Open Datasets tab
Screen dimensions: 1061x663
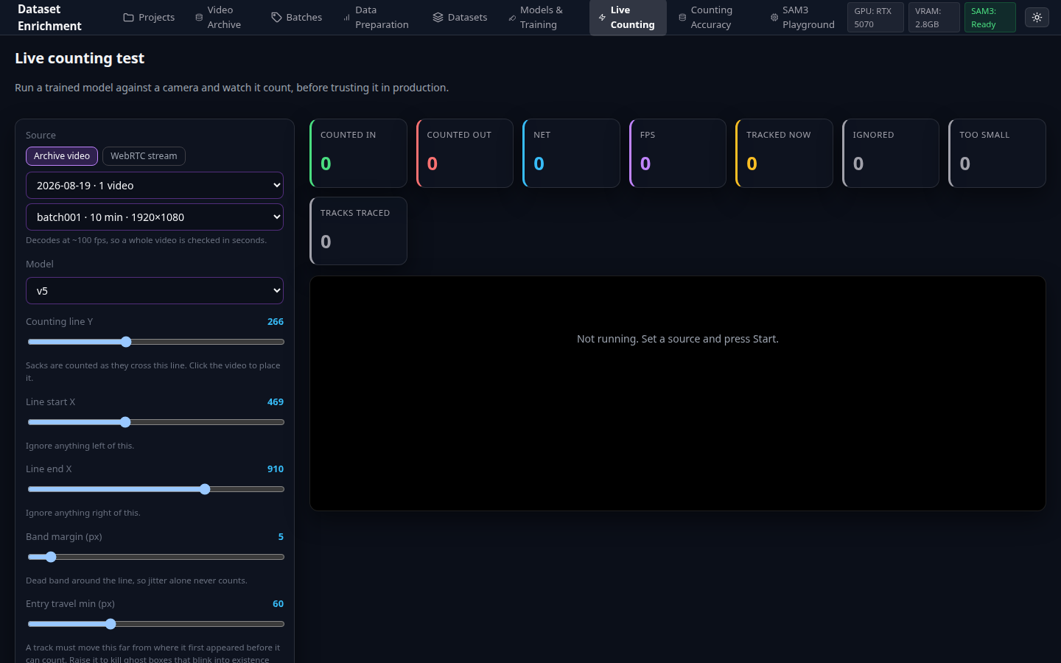point(460,17)
